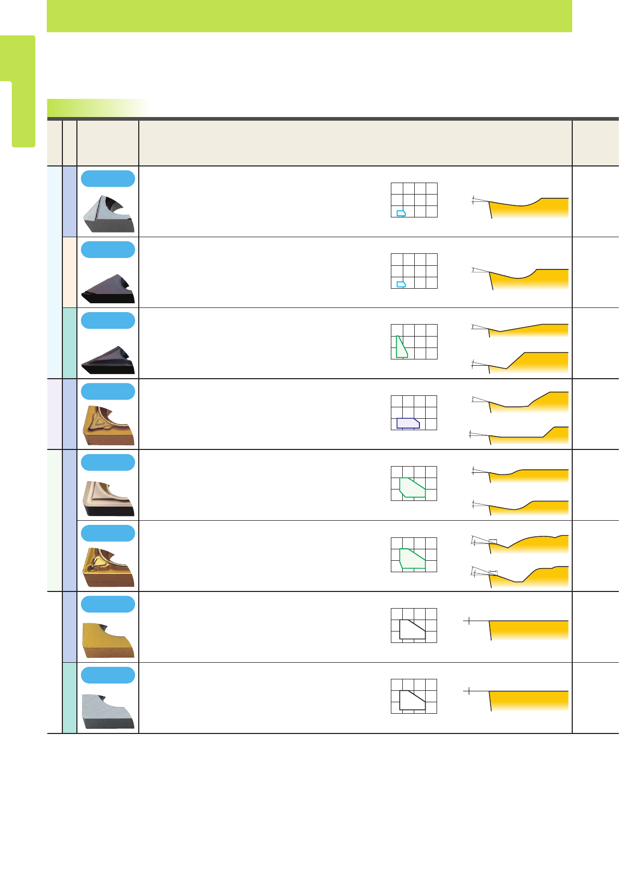Click the silver-gray triangular insert photo
This screenshot has height=876, width=619.
point(108,214)
